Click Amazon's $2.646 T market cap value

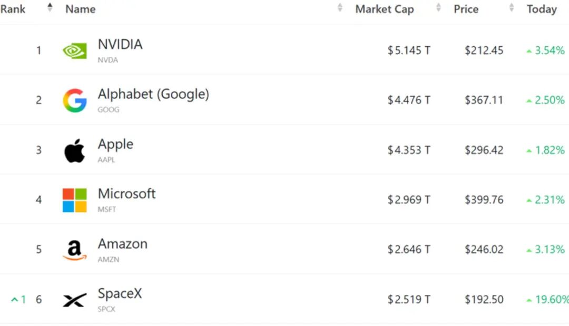[409, 250]
